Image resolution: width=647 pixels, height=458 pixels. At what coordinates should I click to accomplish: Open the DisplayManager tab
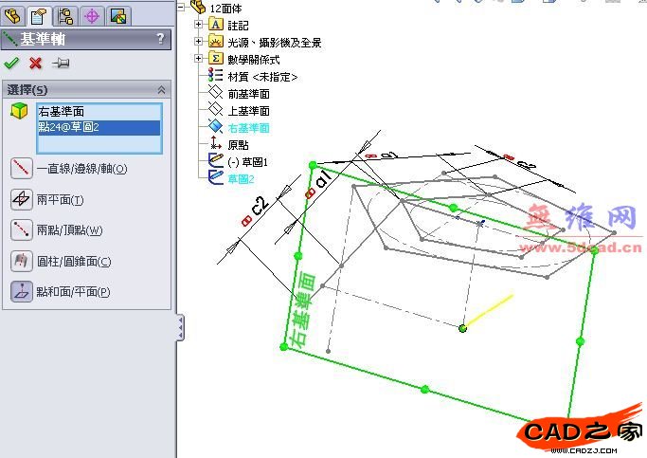[118, 14]
